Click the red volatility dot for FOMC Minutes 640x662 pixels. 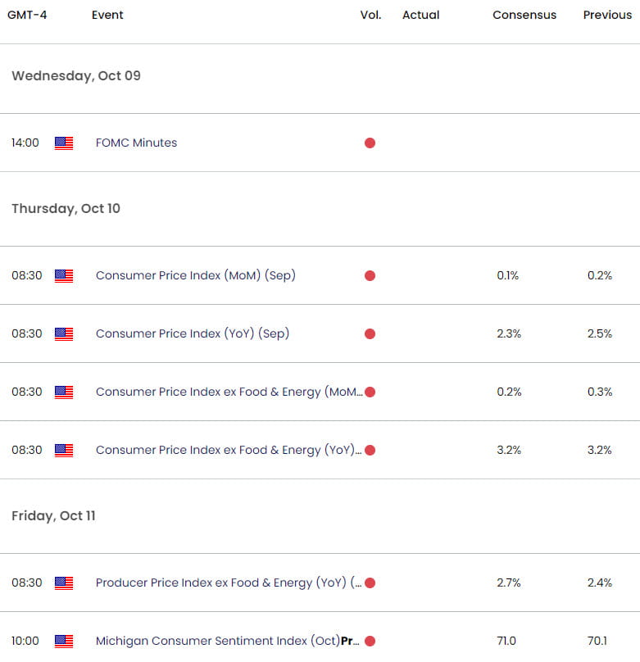click(x=370, y=143)
